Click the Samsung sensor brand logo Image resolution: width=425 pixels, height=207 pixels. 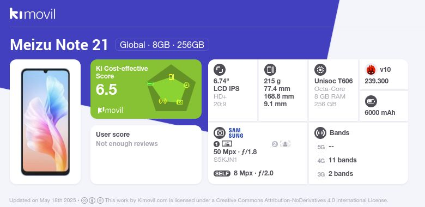[236, 133]
